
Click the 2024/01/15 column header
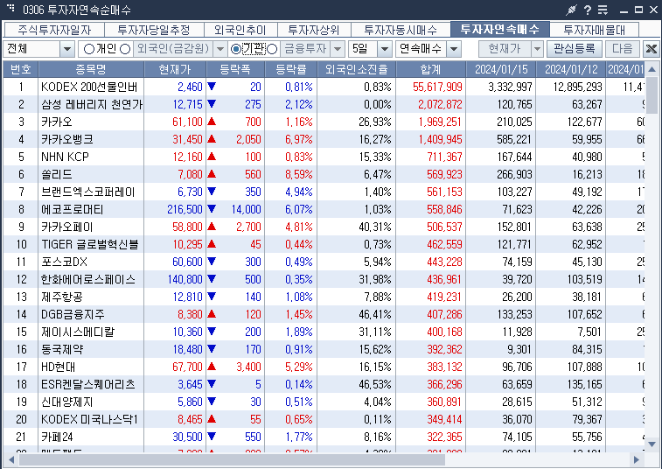501,69
